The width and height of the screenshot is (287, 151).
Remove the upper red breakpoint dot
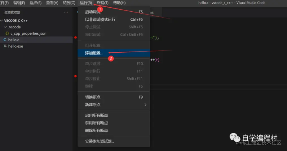point(75,37)
